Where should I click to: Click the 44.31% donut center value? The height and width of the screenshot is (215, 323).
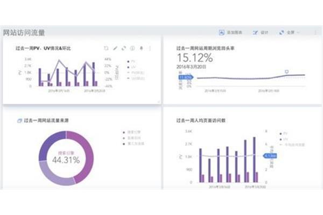coord(66,160)
